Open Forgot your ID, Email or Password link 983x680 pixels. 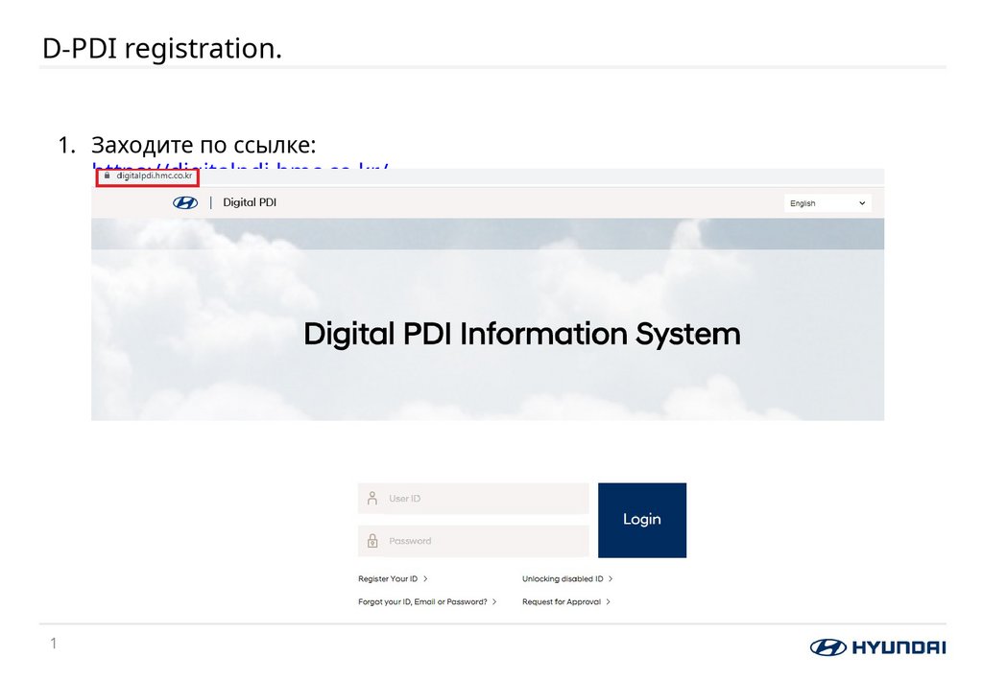click(427, 601)
